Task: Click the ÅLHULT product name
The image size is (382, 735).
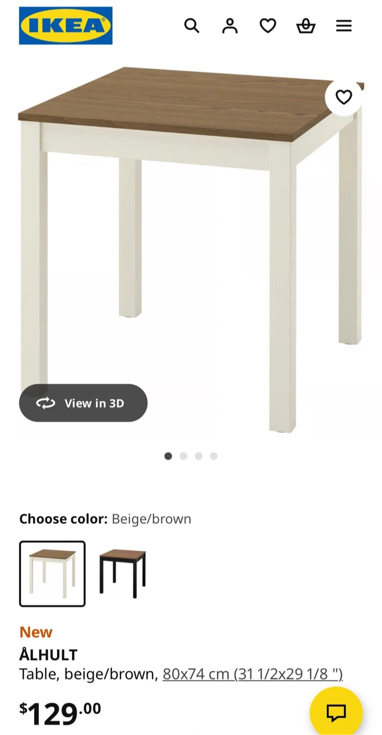Action: pos(49,655)
